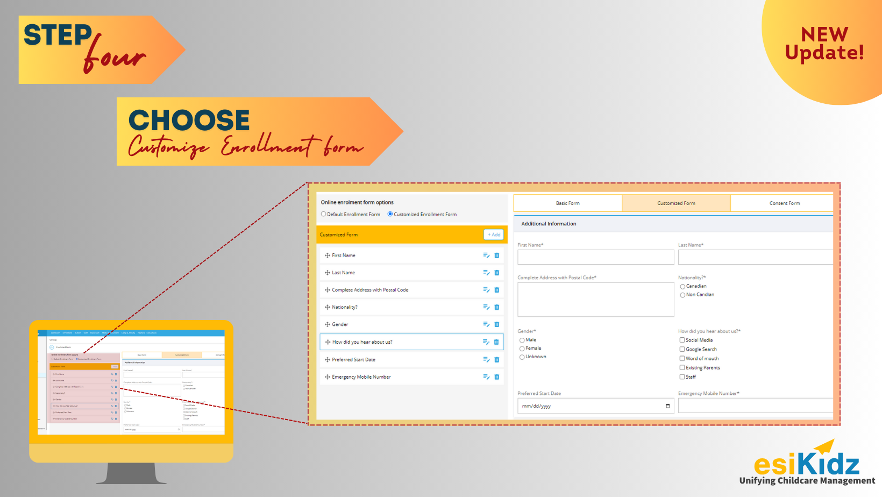Edit the Complete Address with Postal Code entry
The height and width of the screenshot is (497, 882).
486,290
